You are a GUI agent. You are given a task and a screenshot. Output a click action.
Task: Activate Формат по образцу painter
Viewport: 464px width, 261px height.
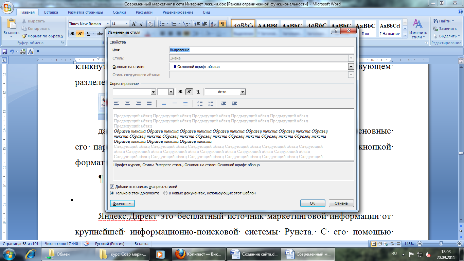click(x=43, y=36)
